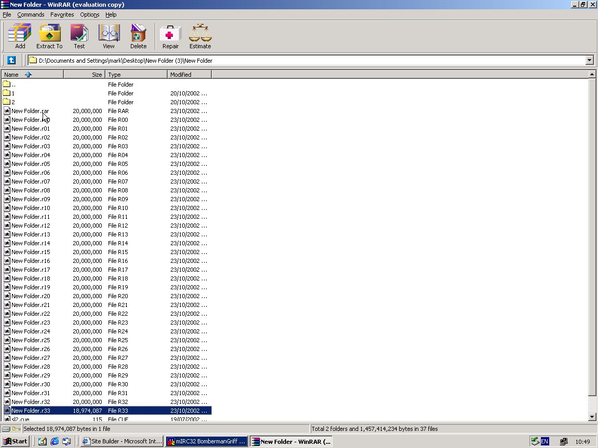
Task: Click the scrollbar down arrow
Action: pos(592,417)
